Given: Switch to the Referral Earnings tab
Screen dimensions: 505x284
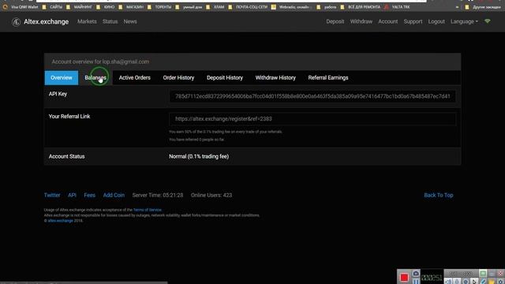Looking at the screenshot, I should [x=328, y=77].
